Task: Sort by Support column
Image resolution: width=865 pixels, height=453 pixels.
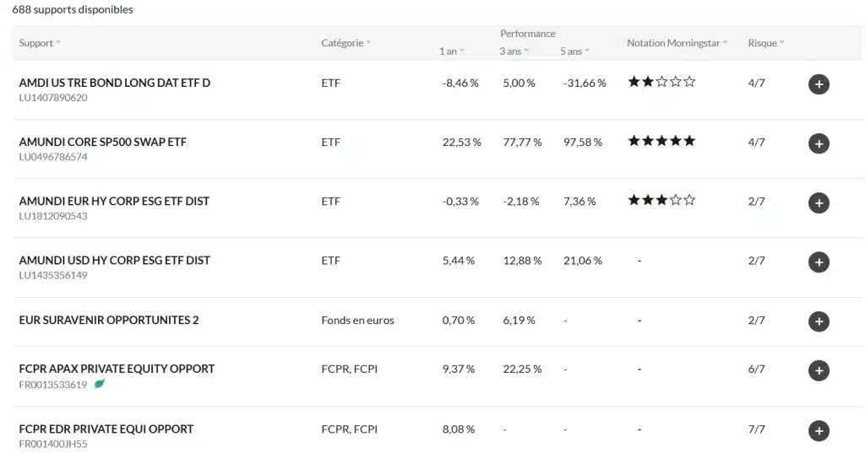Action: (x=39, y=43)
